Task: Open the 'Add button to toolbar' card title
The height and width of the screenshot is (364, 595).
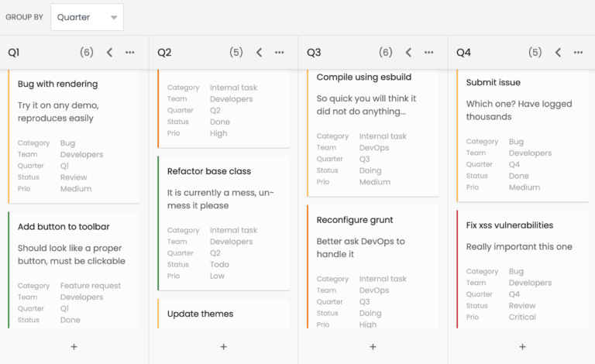Action: pyautogui.click(x=64, y=226)
